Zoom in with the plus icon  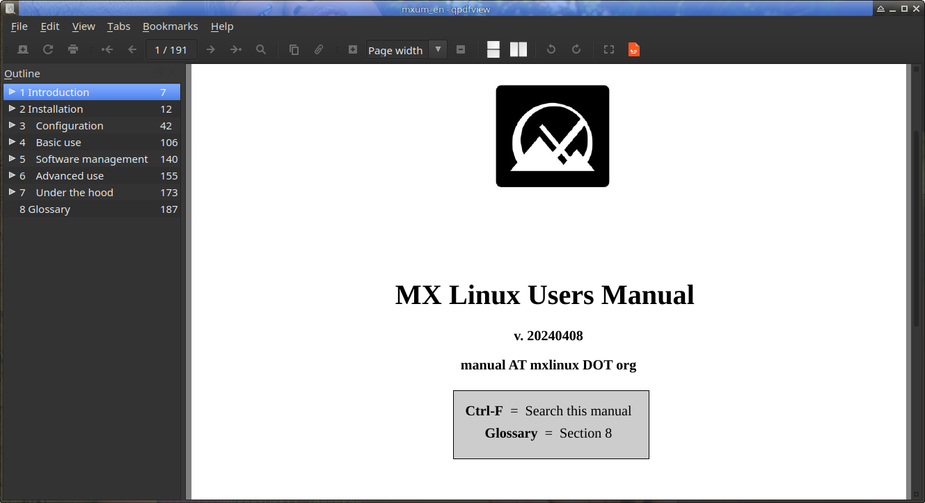click(353, 49)
